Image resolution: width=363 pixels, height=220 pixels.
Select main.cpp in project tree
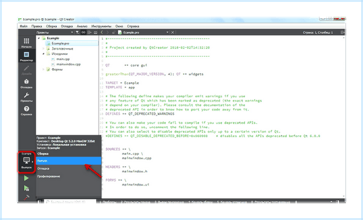(63, 59)
